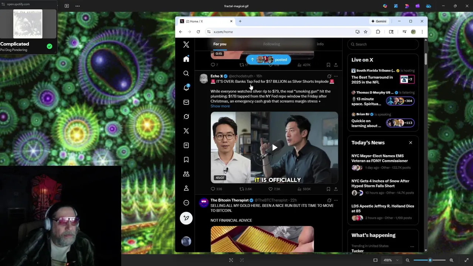This screenshot has width=473, height=266.
Task: Bookmark the Echo X post
Action: 328,189
